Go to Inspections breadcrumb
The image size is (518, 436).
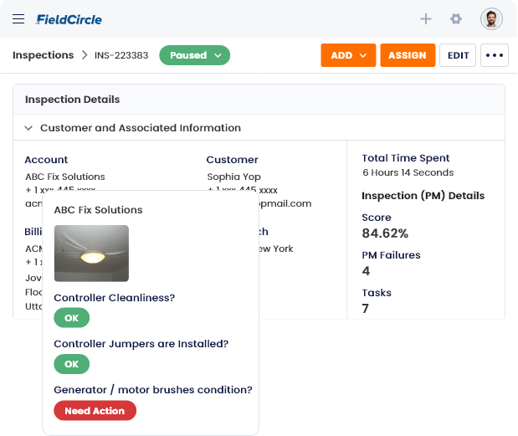pos(43,55)
